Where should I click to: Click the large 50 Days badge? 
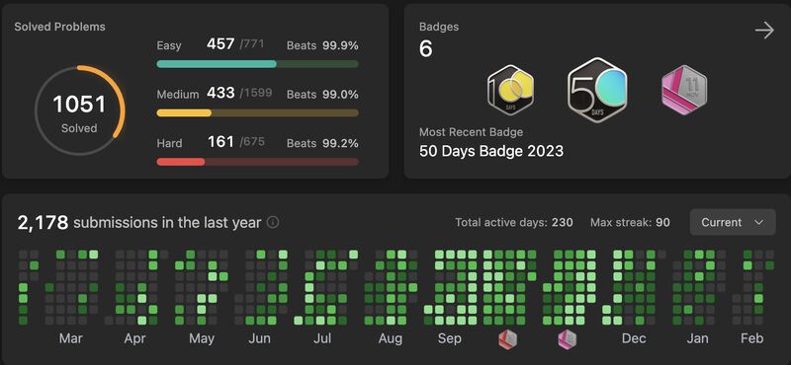[597, 91]
